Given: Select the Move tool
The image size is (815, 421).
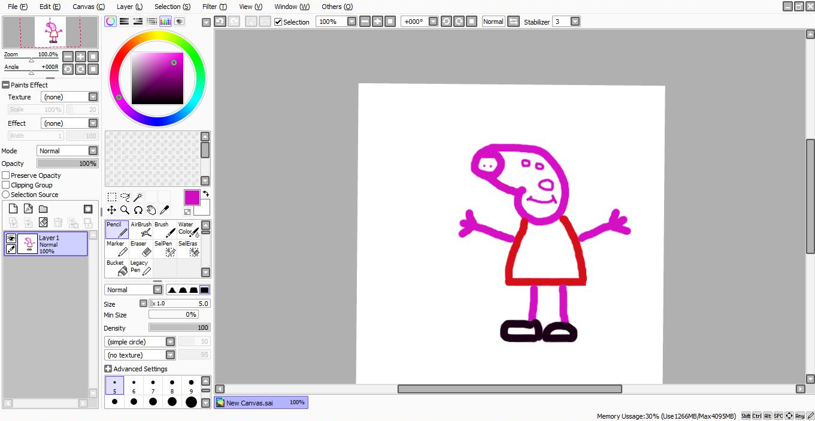Looking at the screenshot, I should (x=111, y=210).
